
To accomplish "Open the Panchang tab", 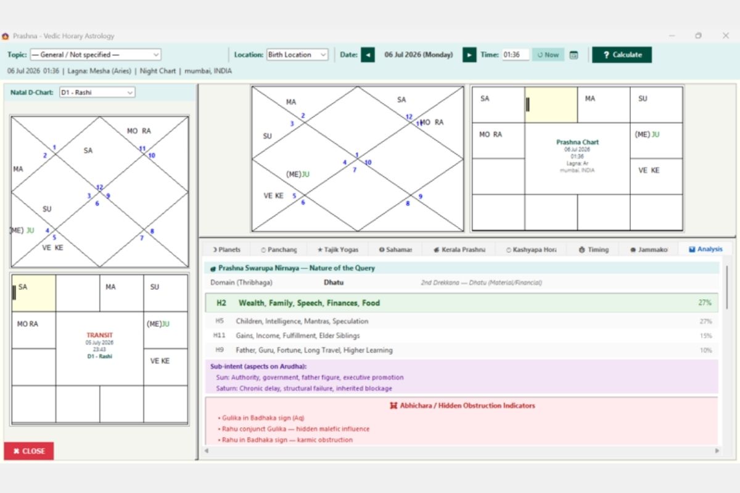I will point(279,250).
